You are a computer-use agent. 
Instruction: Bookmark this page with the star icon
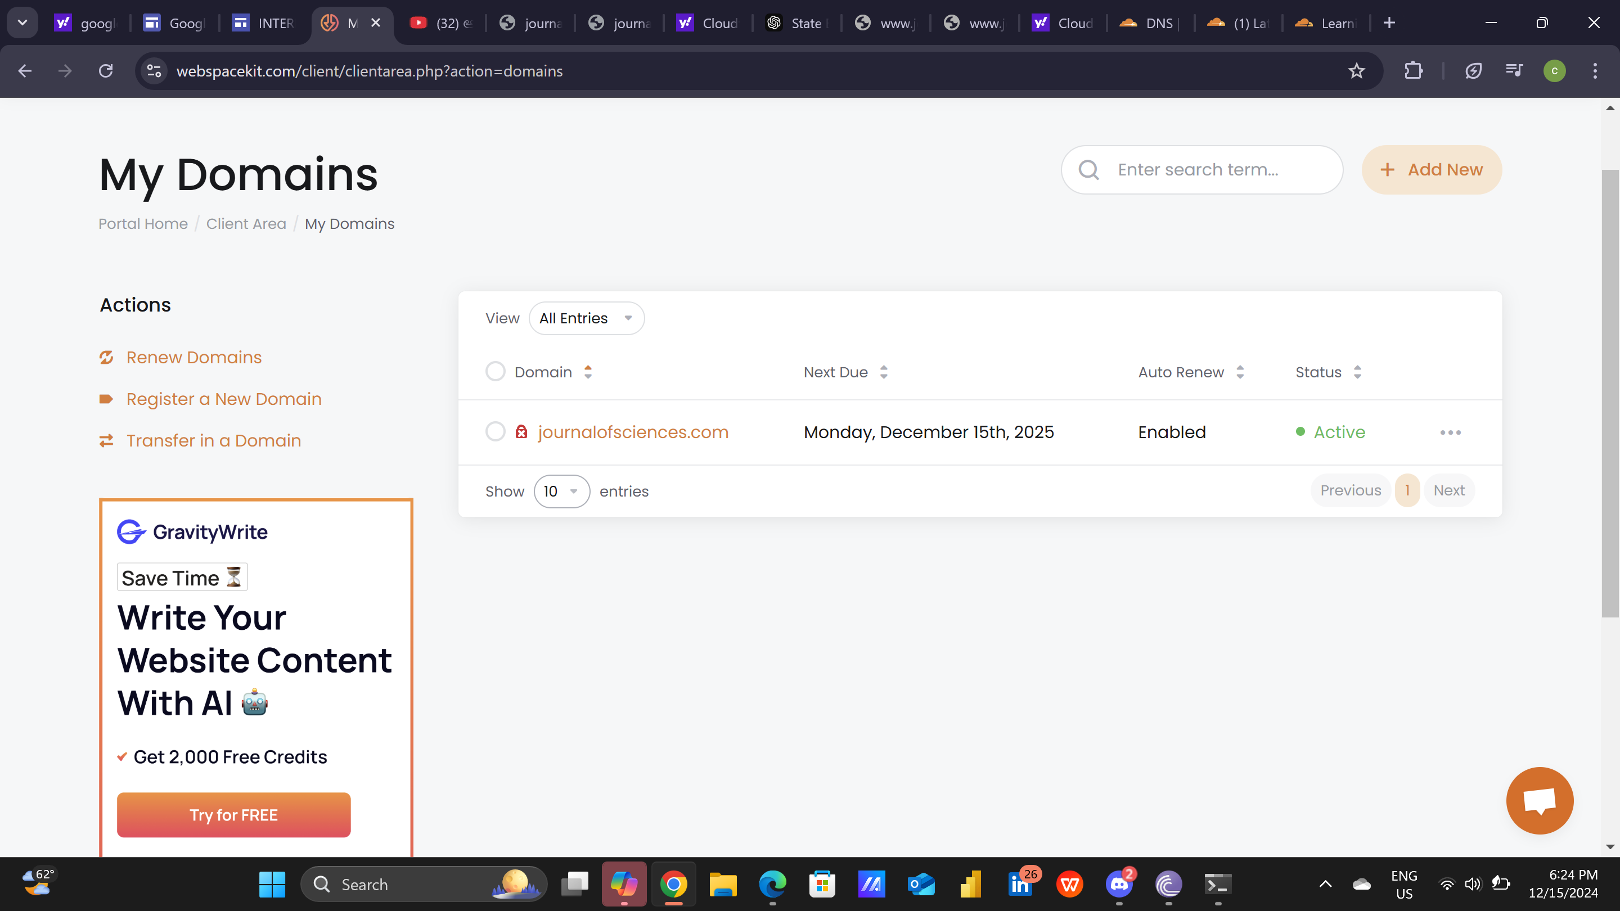coord(1356,71)
